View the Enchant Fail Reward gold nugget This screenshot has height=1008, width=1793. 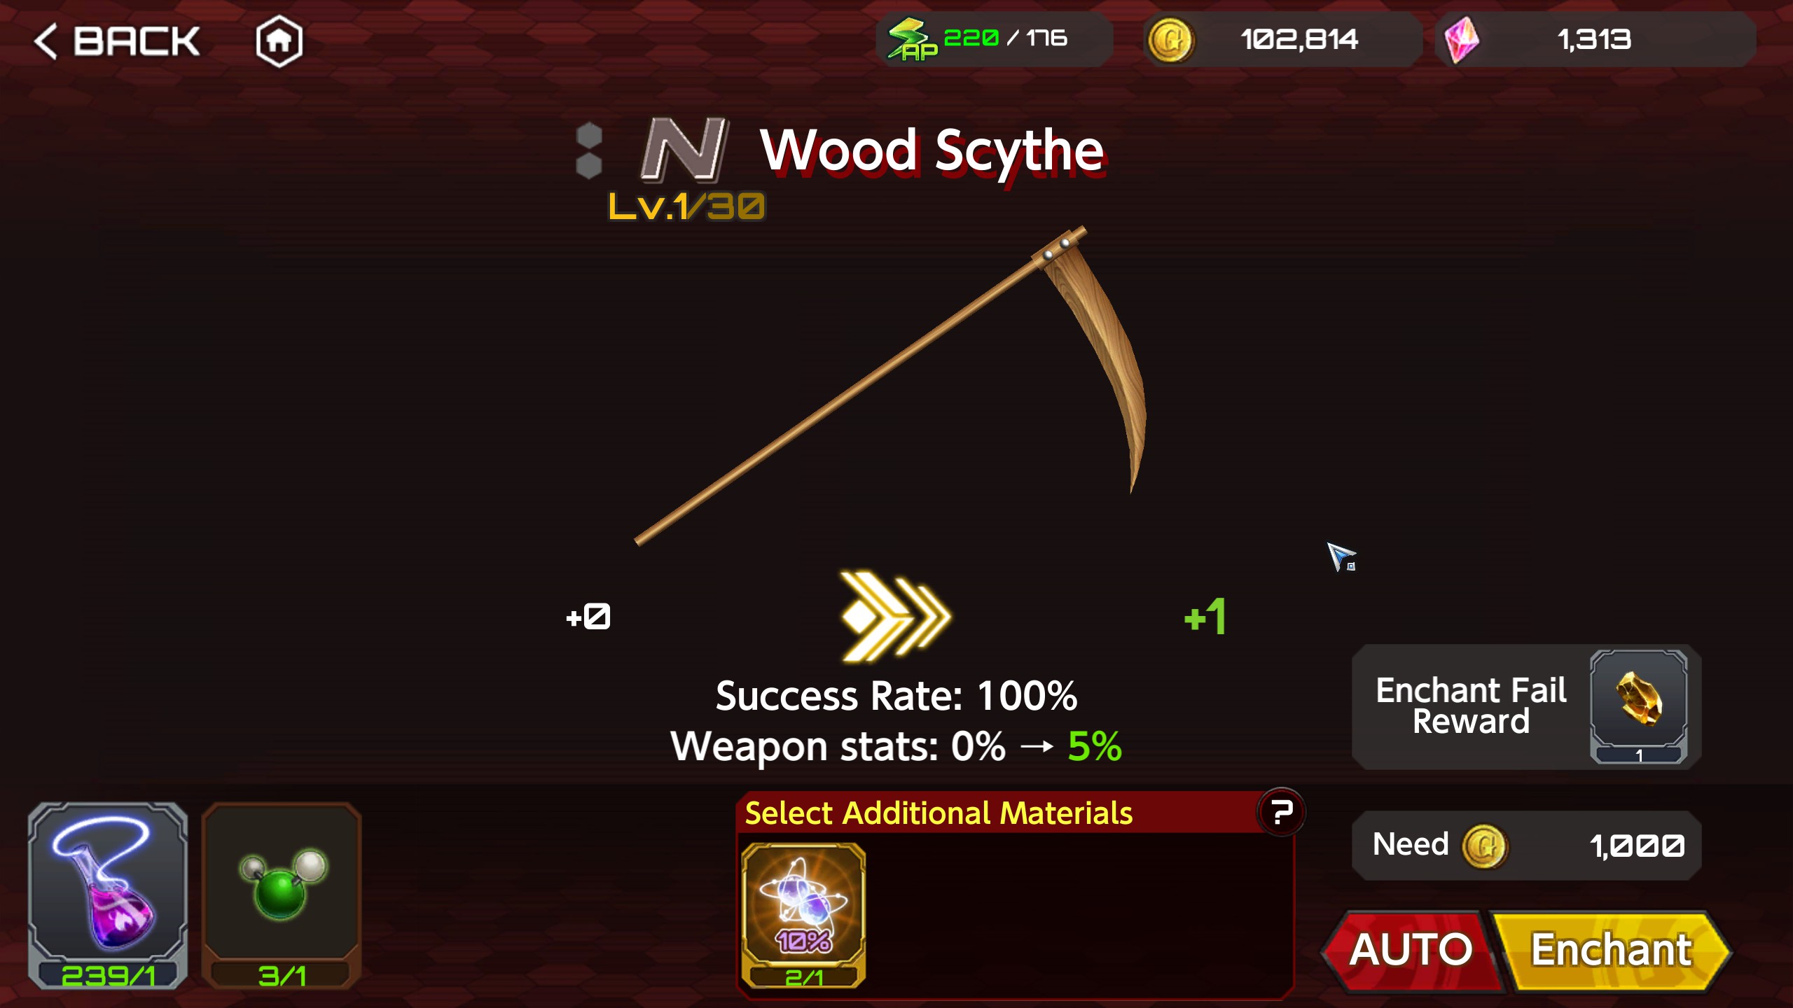tap(1638, 706)
